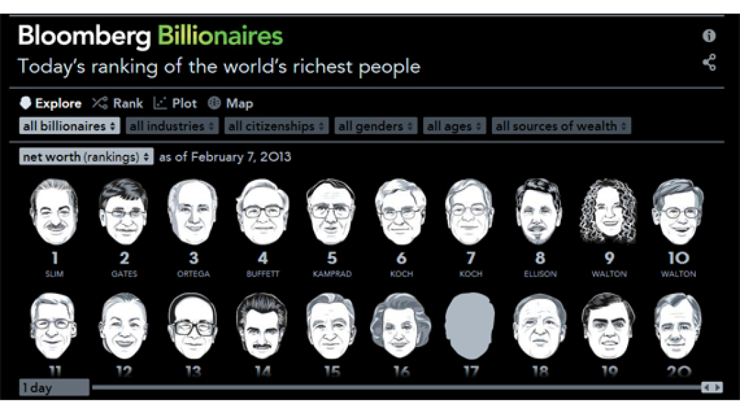
Task: Select Slim's portrait ranked number 1
Action: click(x=54, y=212)
